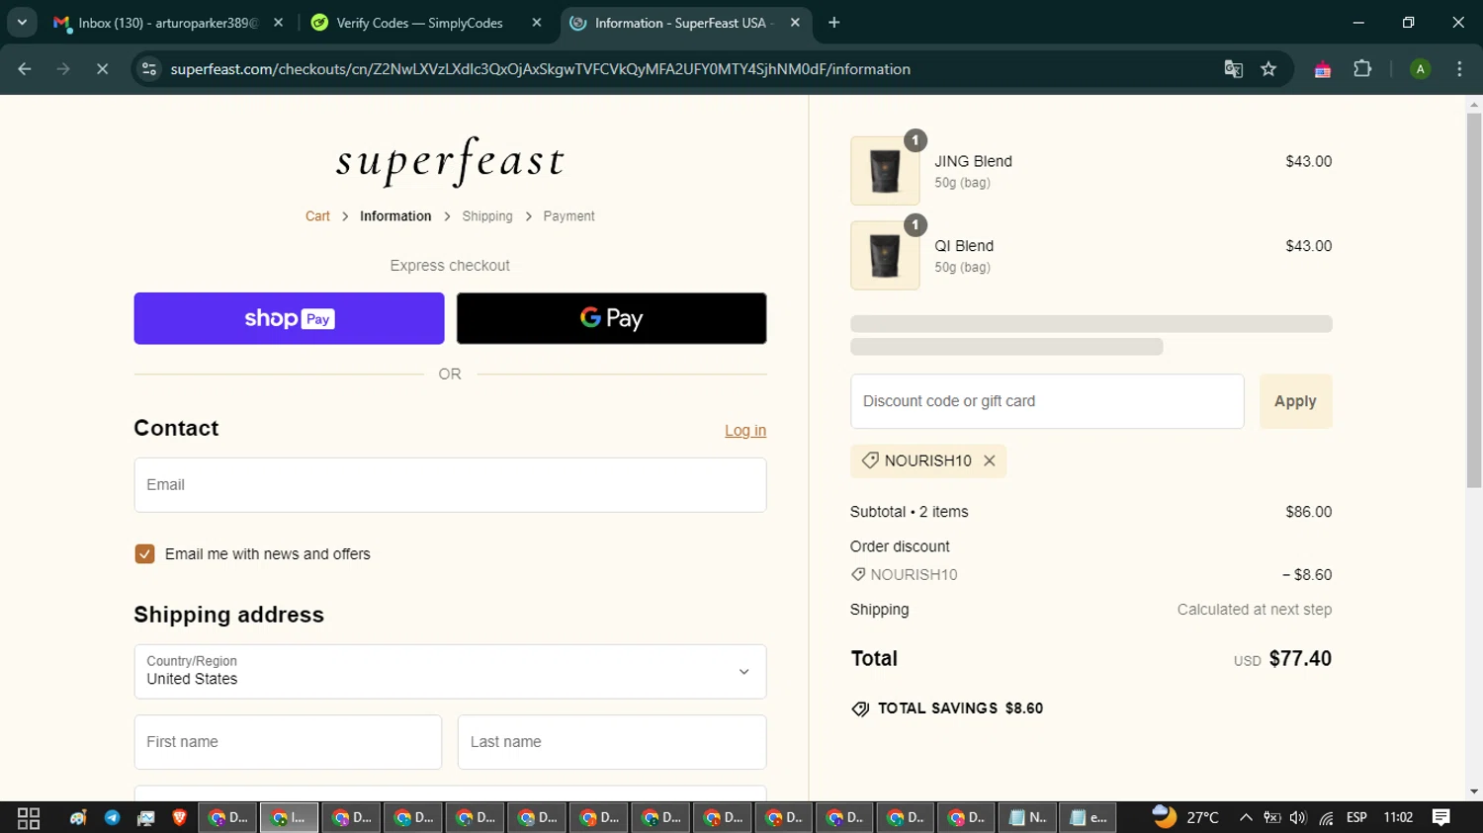Stop the page loading with the X button

click(102, 69)
